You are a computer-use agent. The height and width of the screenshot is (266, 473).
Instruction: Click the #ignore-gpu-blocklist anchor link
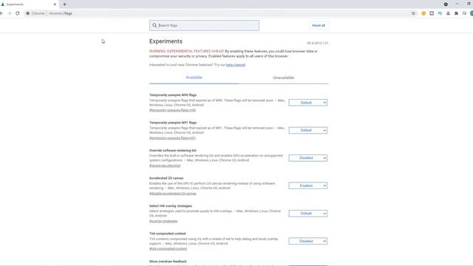[165, 166]
